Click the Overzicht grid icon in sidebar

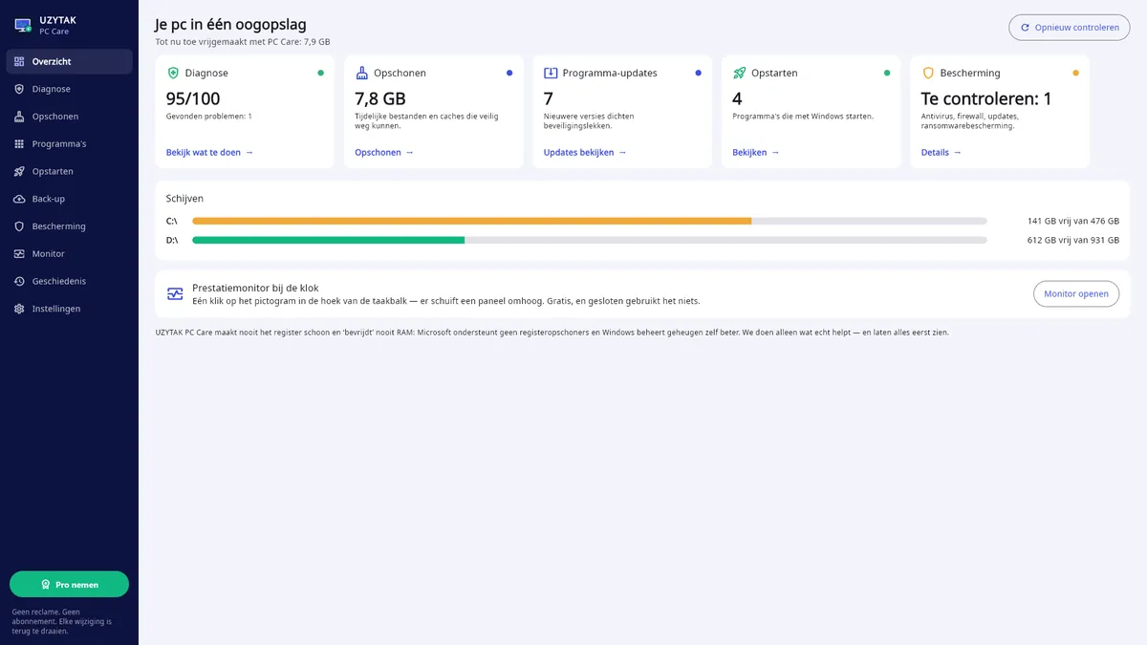tap(19, 61)
